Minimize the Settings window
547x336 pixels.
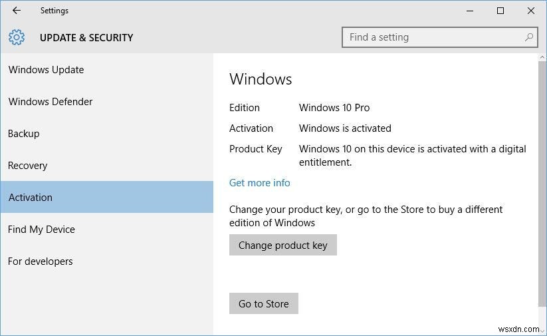(x=470, y=11)
